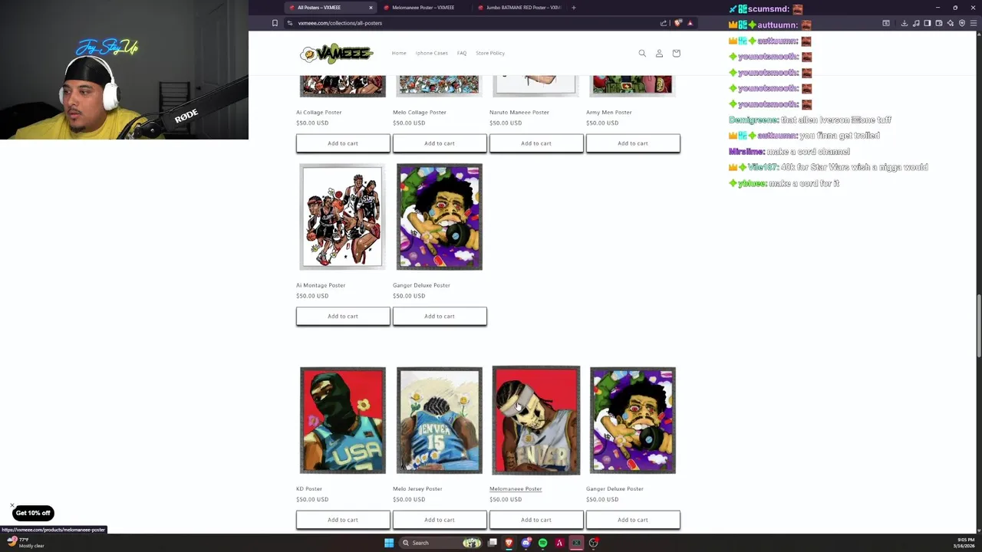Add Ai Montage Poster to cart
The height and width of the screenshot is (552, 982).
tap(343, 316)
